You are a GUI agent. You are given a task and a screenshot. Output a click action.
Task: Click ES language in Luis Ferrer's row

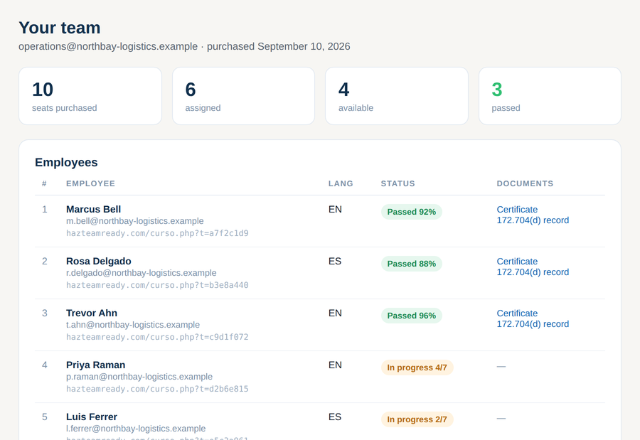pos(335,417)
